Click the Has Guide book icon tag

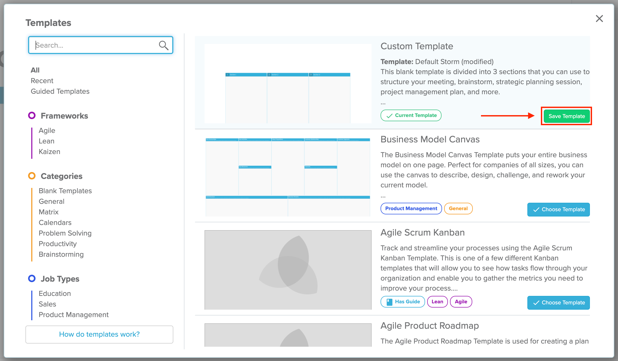point(403,302)
